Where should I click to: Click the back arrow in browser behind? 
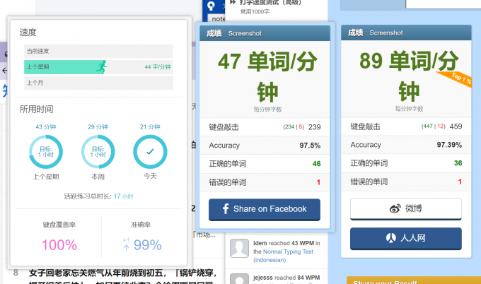click(x=4, y=71)
